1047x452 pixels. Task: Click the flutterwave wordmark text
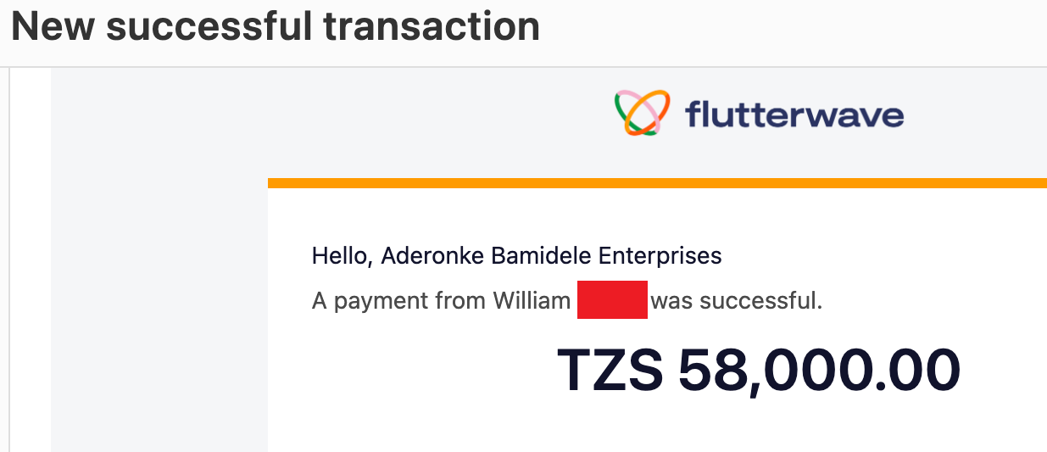click(794, 114)
